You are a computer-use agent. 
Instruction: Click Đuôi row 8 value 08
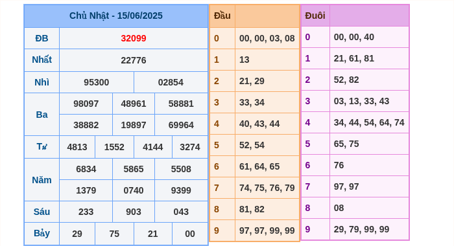coord(339,208)
